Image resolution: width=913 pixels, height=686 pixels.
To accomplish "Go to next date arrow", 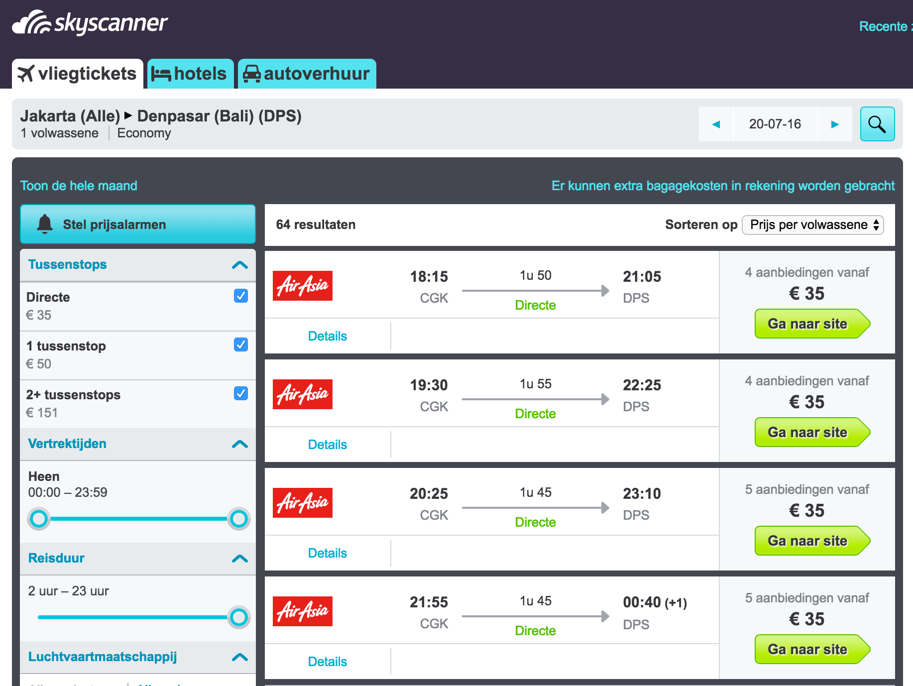I will tap(835, 124).
